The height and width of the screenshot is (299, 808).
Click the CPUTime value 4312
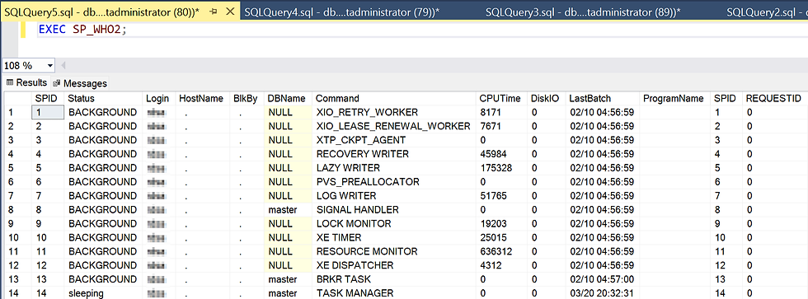501,265
